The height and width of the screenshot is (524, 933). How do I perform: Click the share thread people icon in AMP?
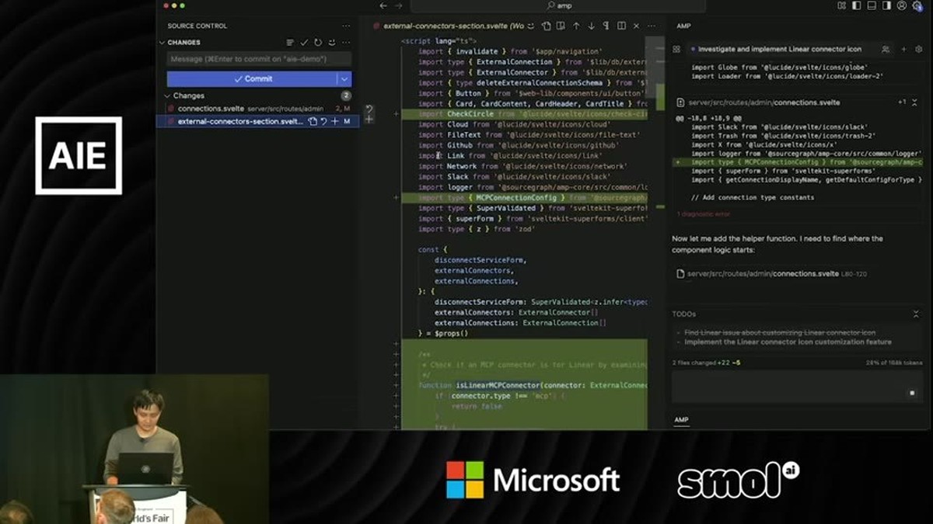886,49
